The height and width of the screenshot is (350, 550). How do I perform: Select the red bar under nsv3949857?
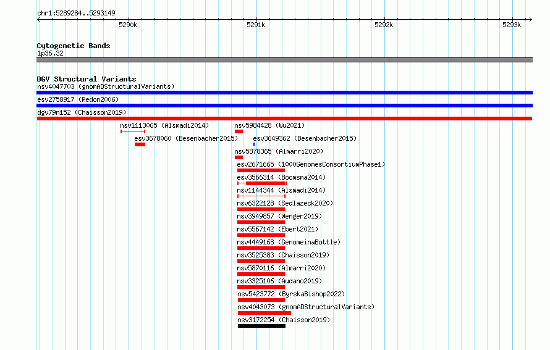261,222
